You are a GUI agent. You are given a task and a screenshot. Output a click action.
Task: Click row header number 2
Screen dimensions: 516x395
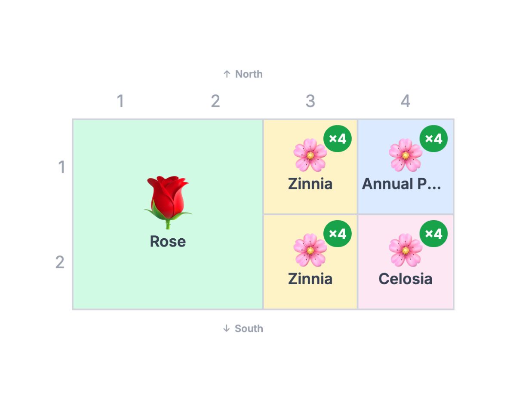[60, 262]
